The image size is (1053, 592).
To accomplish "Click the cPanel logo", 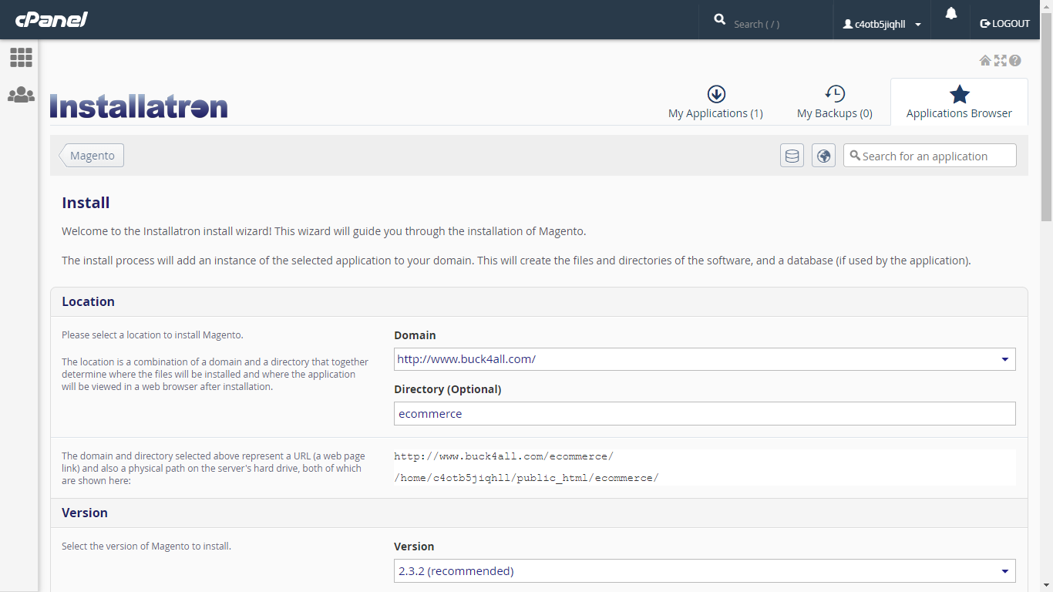I will click(x=52, y=19).
